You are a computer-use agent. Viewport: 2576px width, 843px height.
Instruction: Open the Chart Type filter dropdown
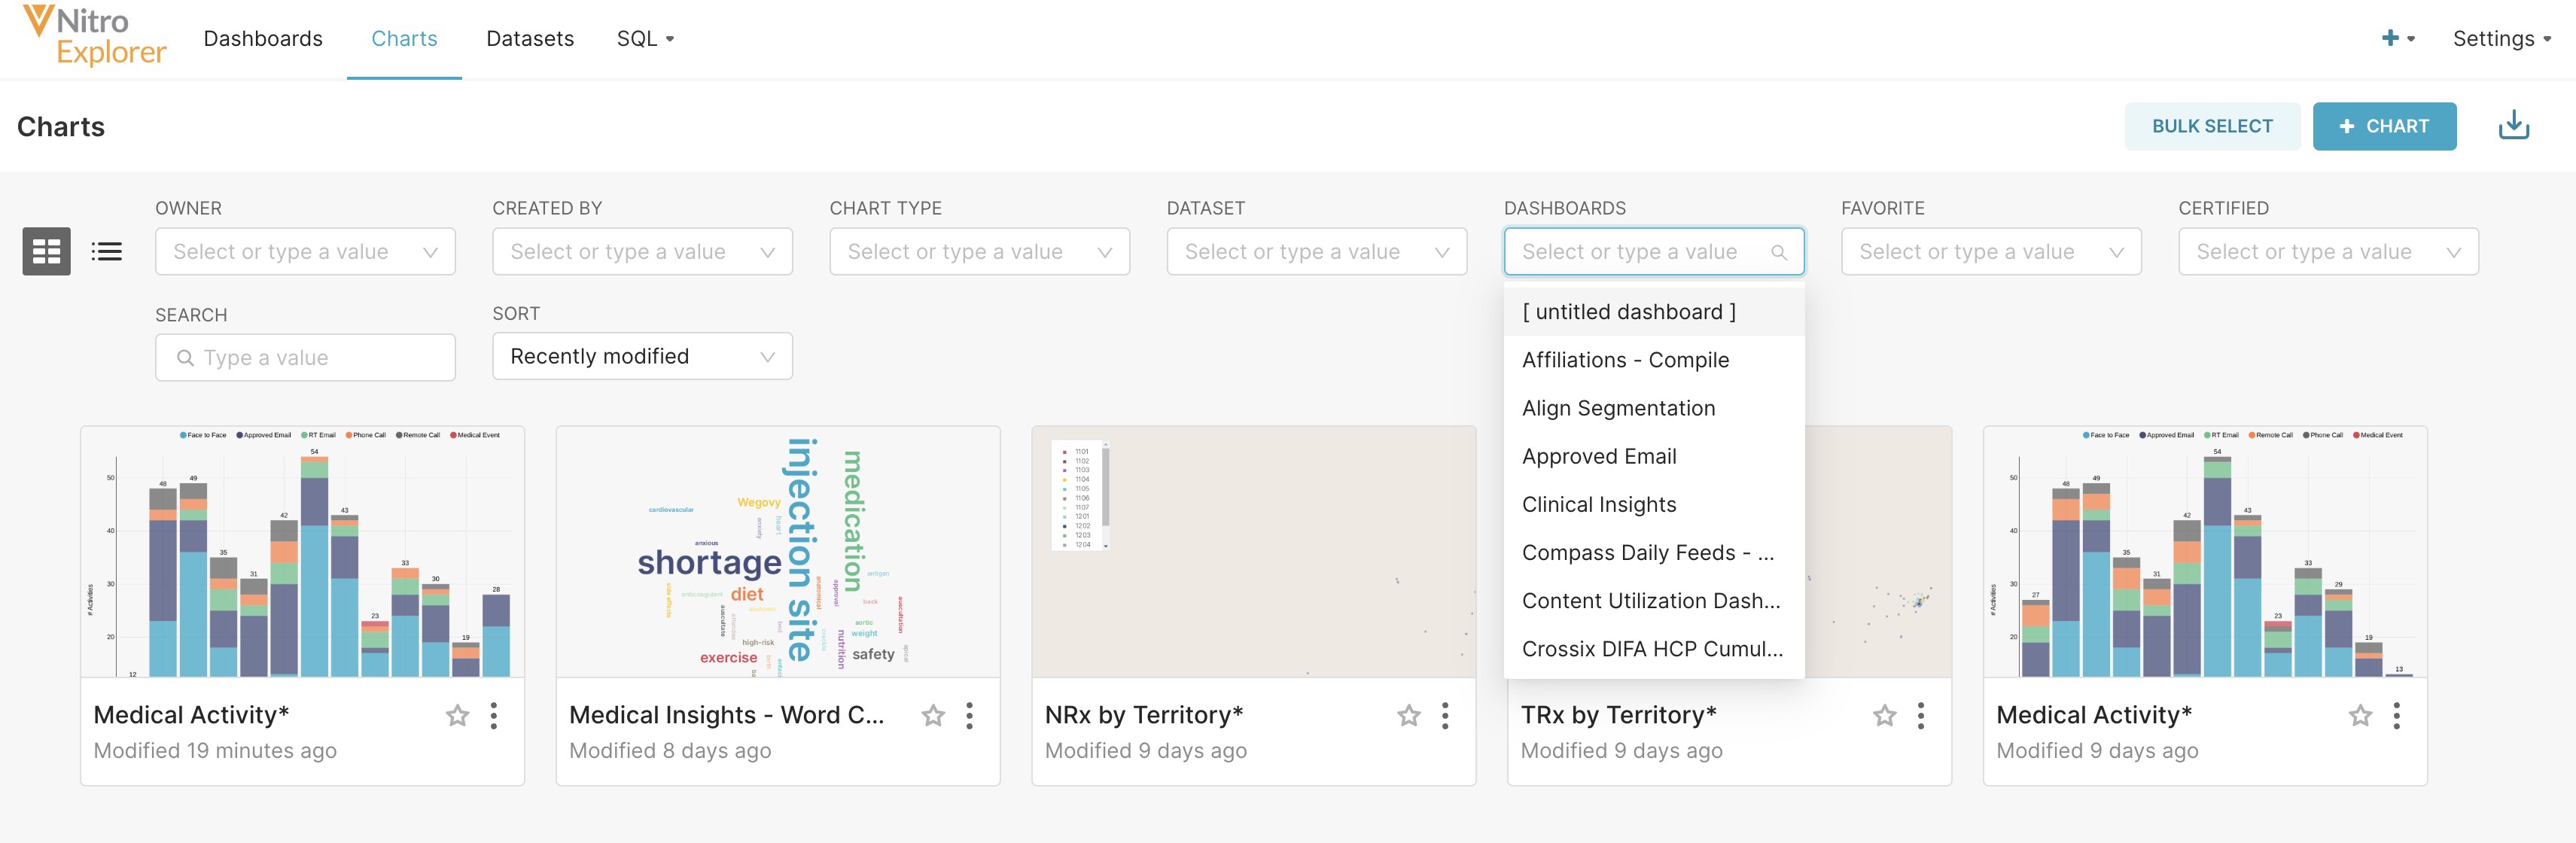(979, 252)
